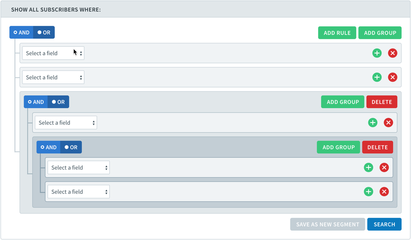Open Select a field dropdown in second-level group

[66, 123]
